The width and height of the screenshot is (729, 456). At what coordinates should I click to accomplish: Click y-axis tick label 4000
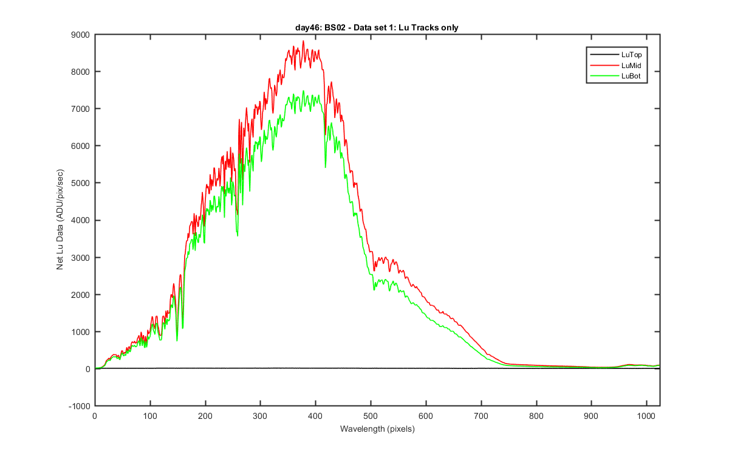[81, 220]
